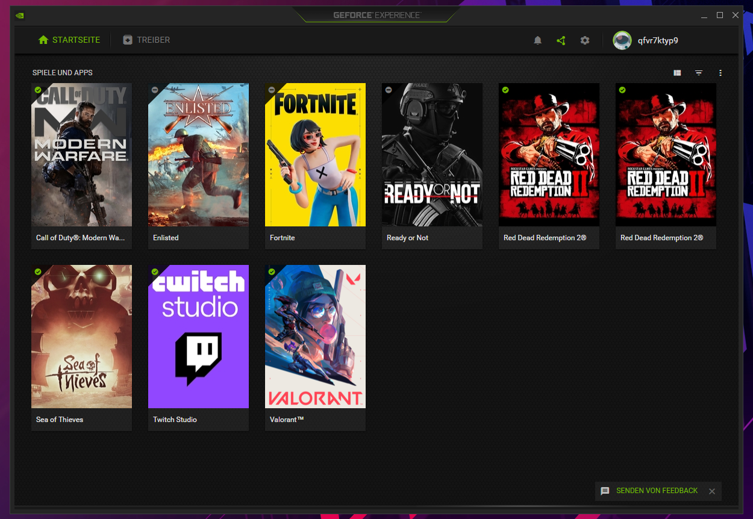Open account name qfvr7ktyp9
Viewport: 753px width, 519px height.
click(658, 40)
